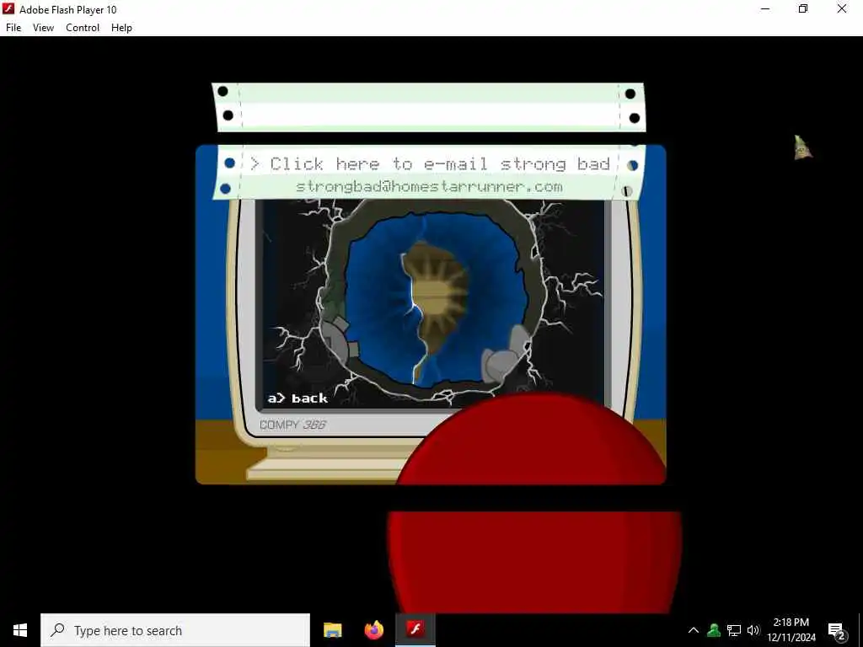The image size is (863, 647).
Task: Restore down the Flash Player window
Action: pyautogui.click(x=803, y=8)
